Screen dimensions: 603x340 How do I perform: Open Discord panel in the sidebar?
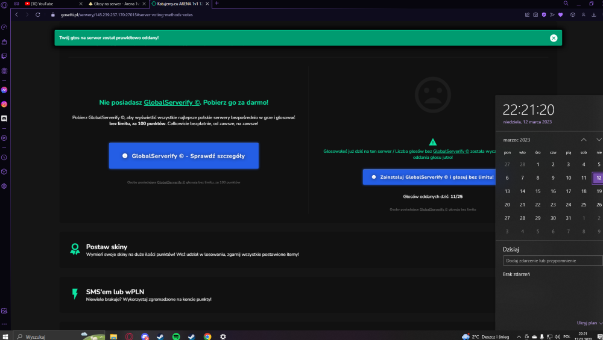(x=4, y=119)
